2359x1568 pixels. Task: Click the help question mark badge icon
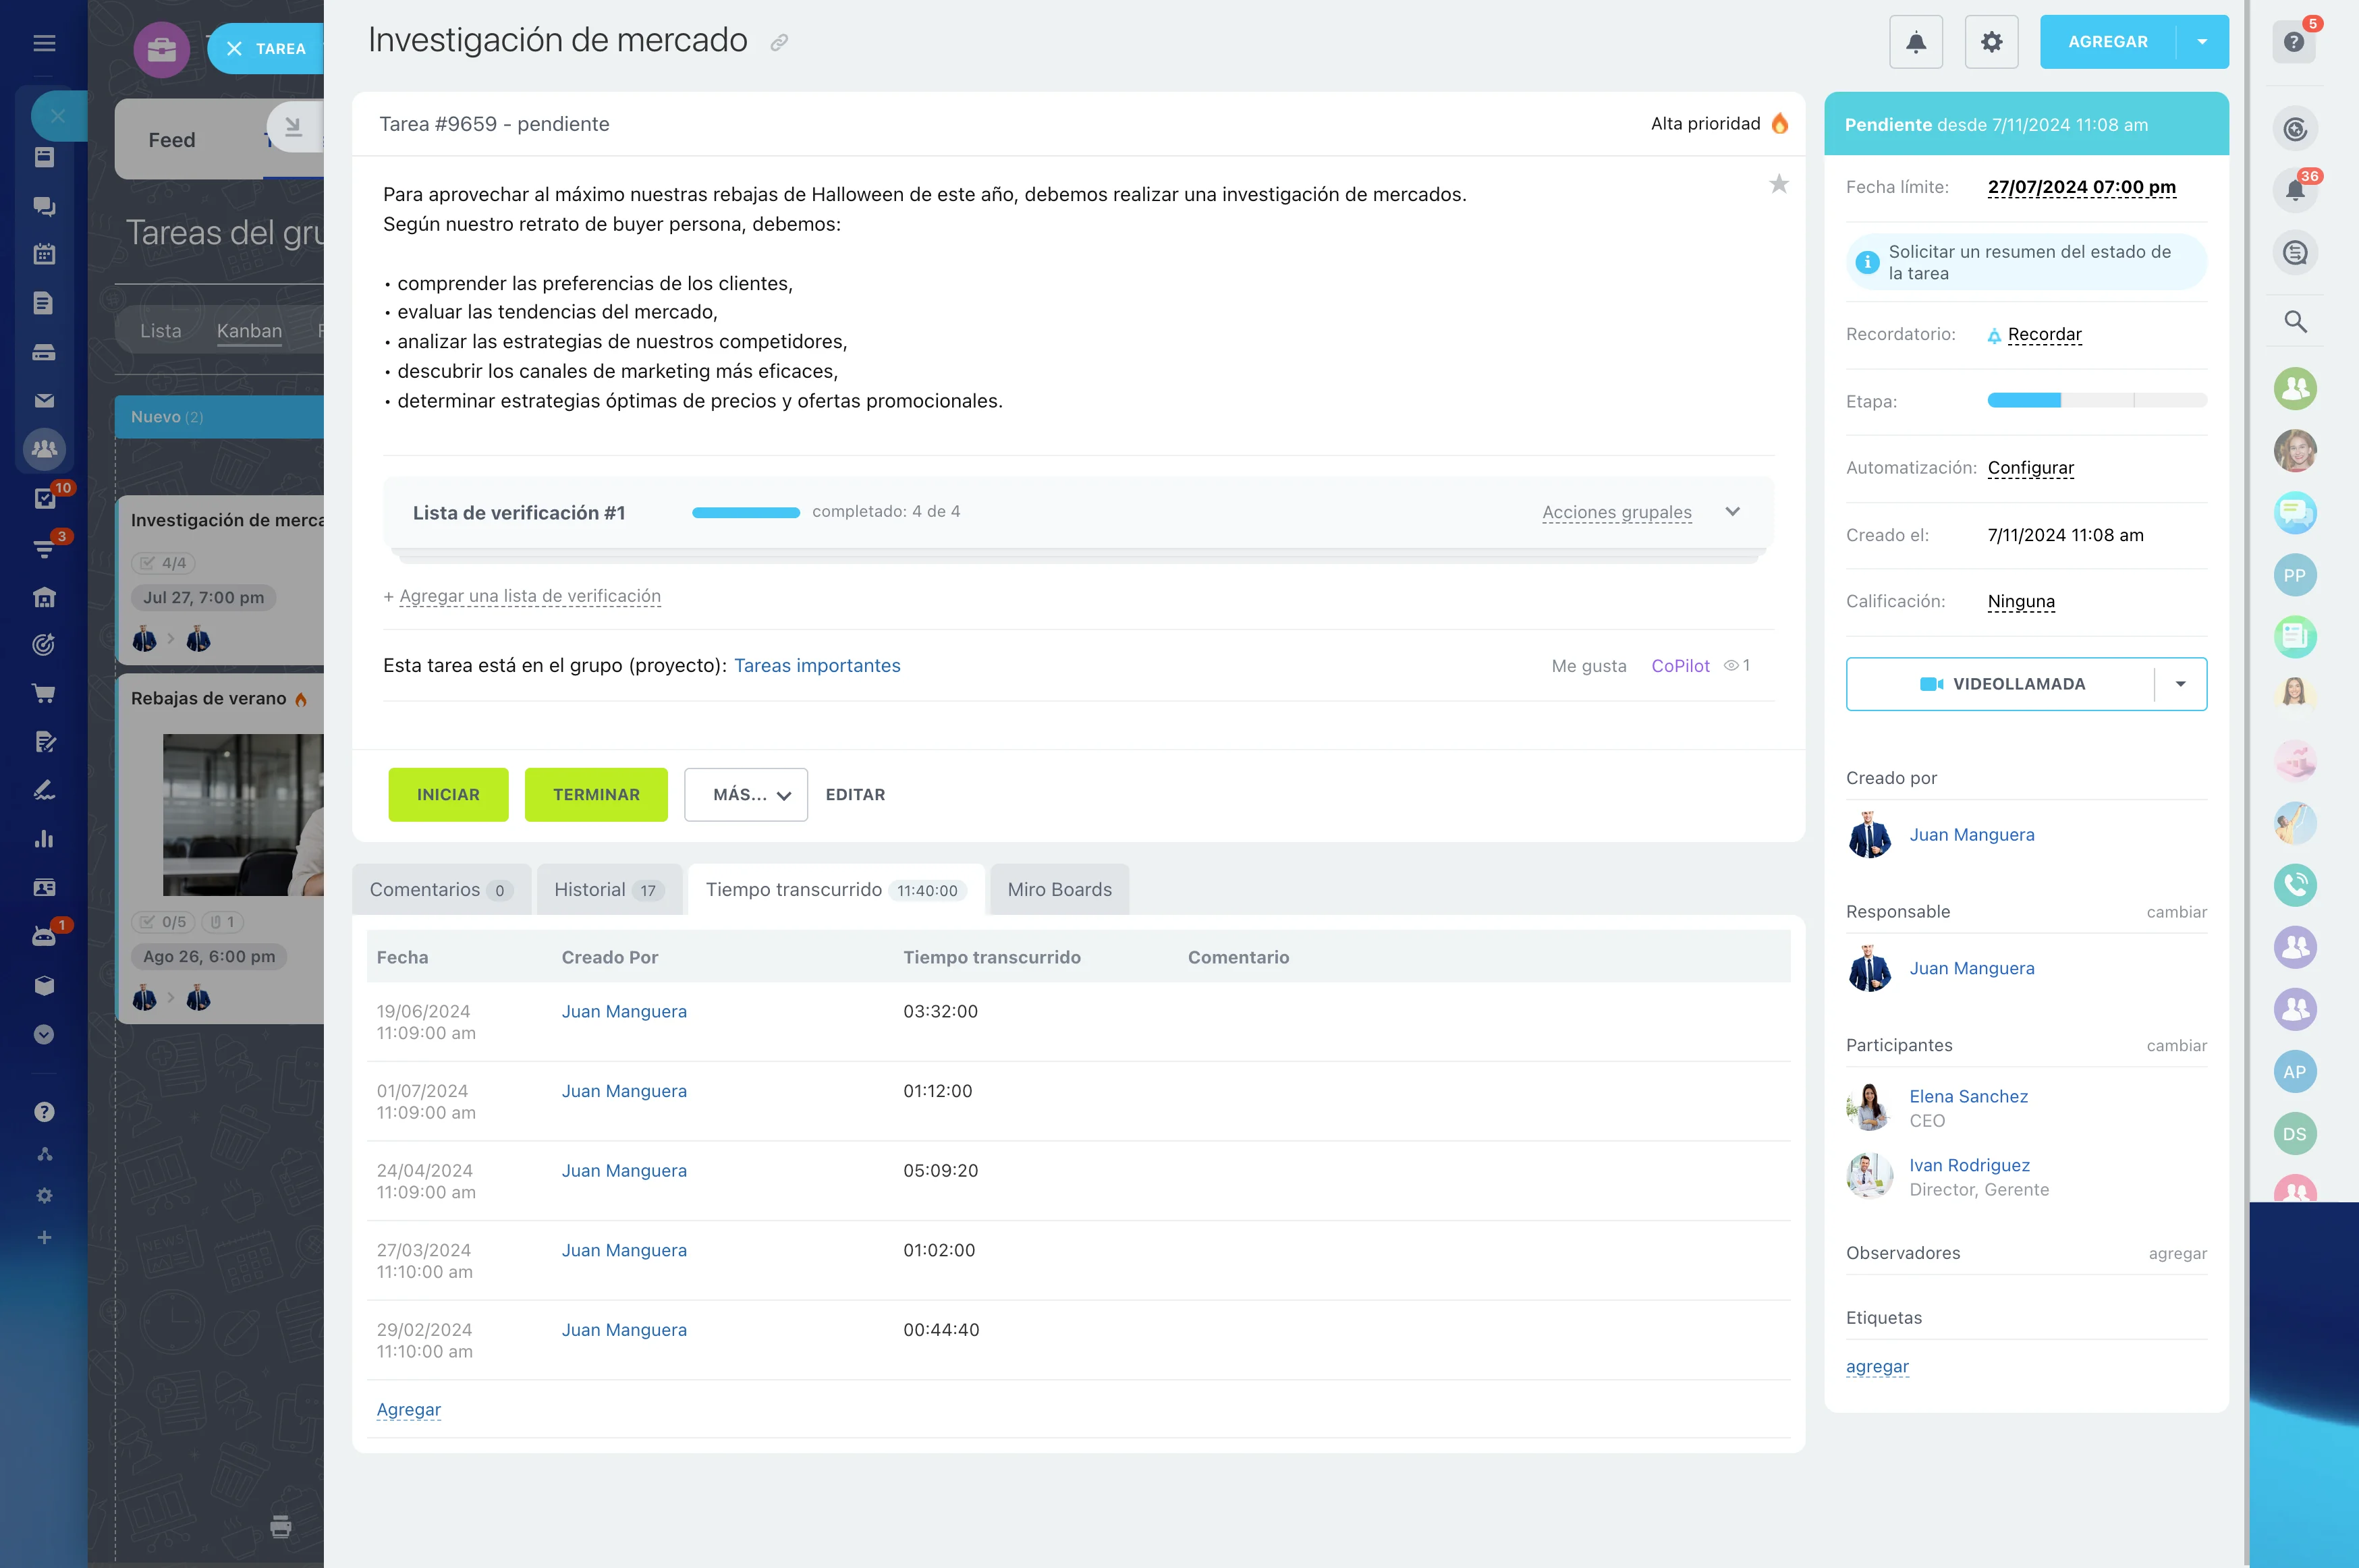point(2294,42)
